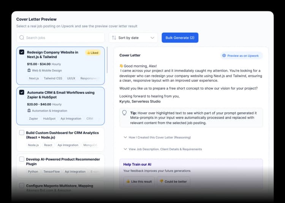The image size is (285, 203).
Task: Click the sort arrows icon
Action: 114,38
